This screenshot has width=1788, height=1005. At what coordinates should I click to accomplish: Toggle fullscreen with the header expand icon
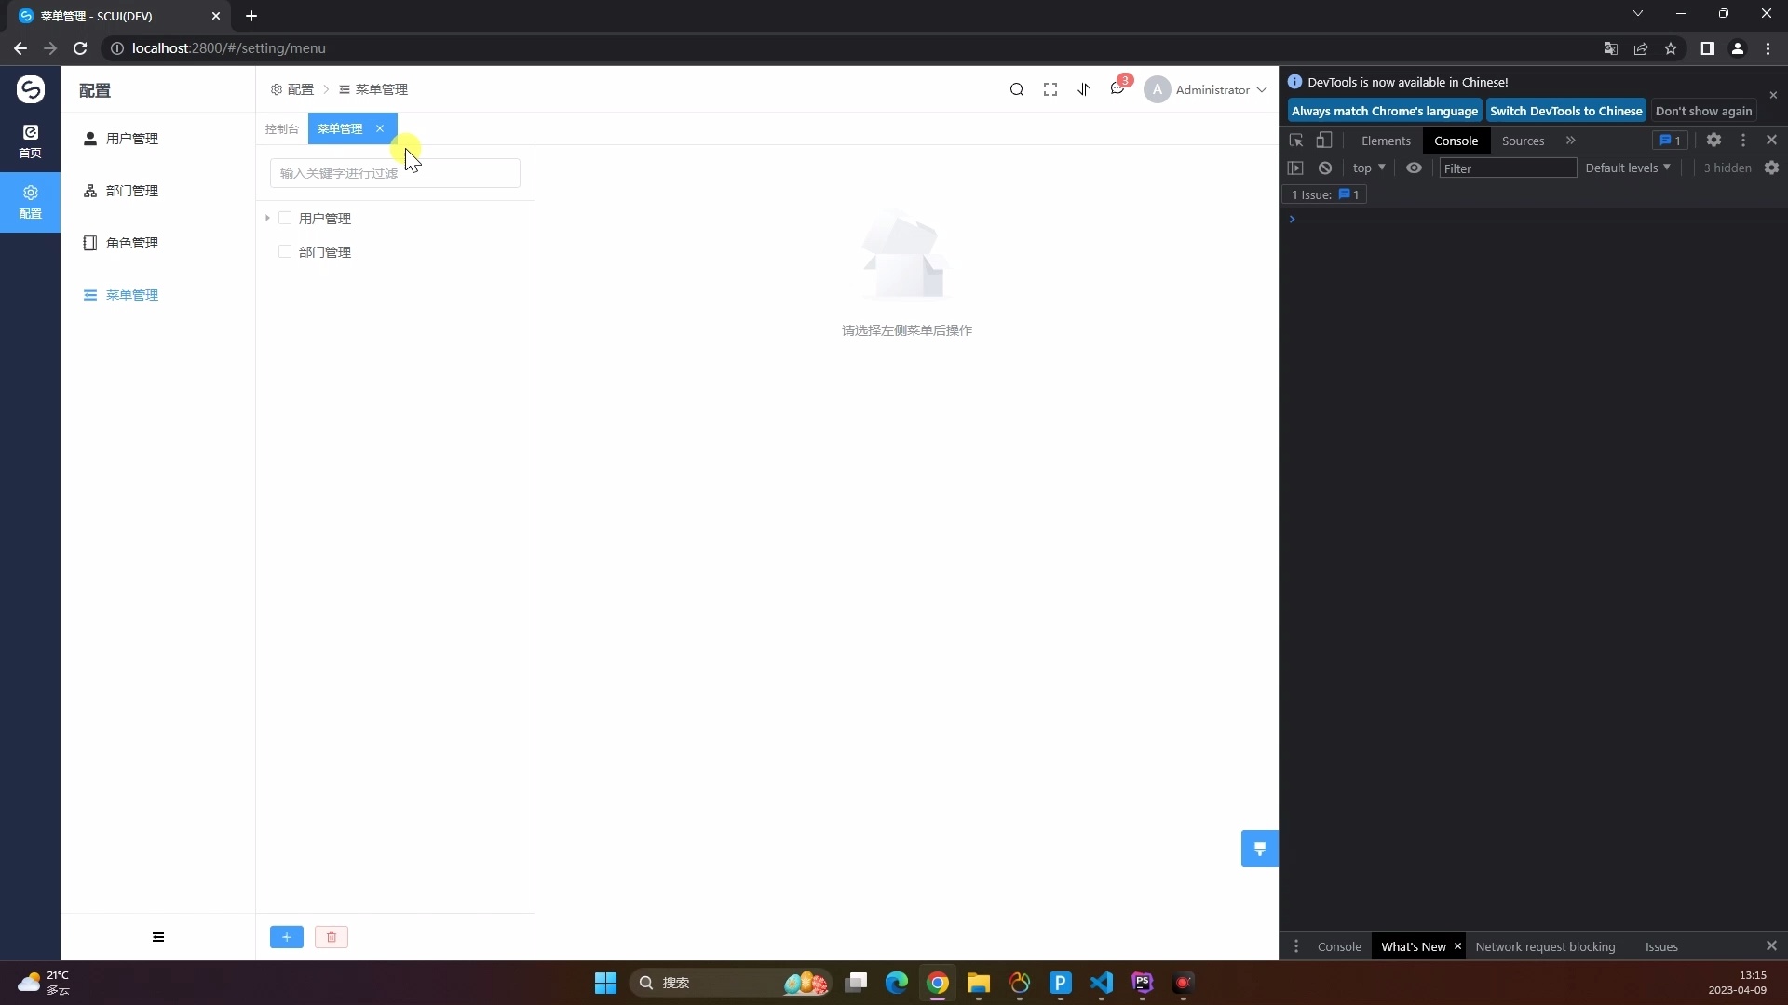[1050, 89]
